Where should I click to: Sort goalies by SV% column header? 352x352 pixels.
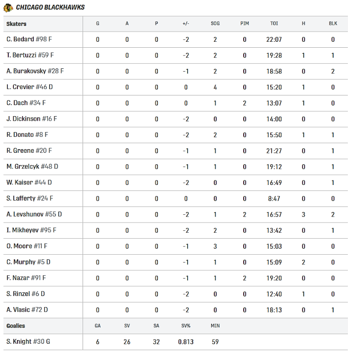pos(185,326)
